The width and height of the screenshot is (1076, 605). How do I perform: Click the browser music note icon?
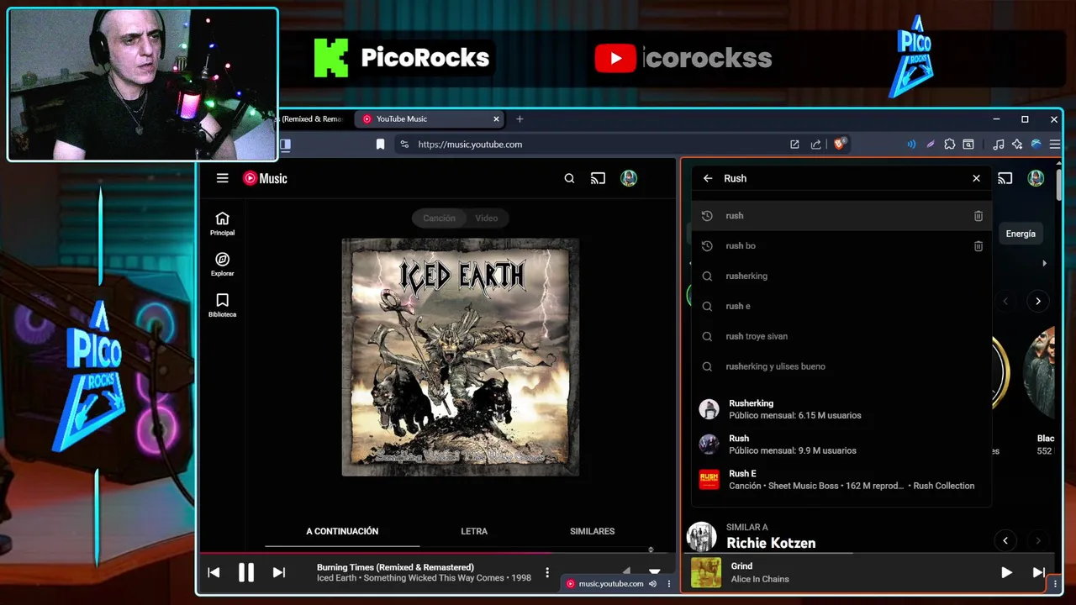(x=998, y=145)
